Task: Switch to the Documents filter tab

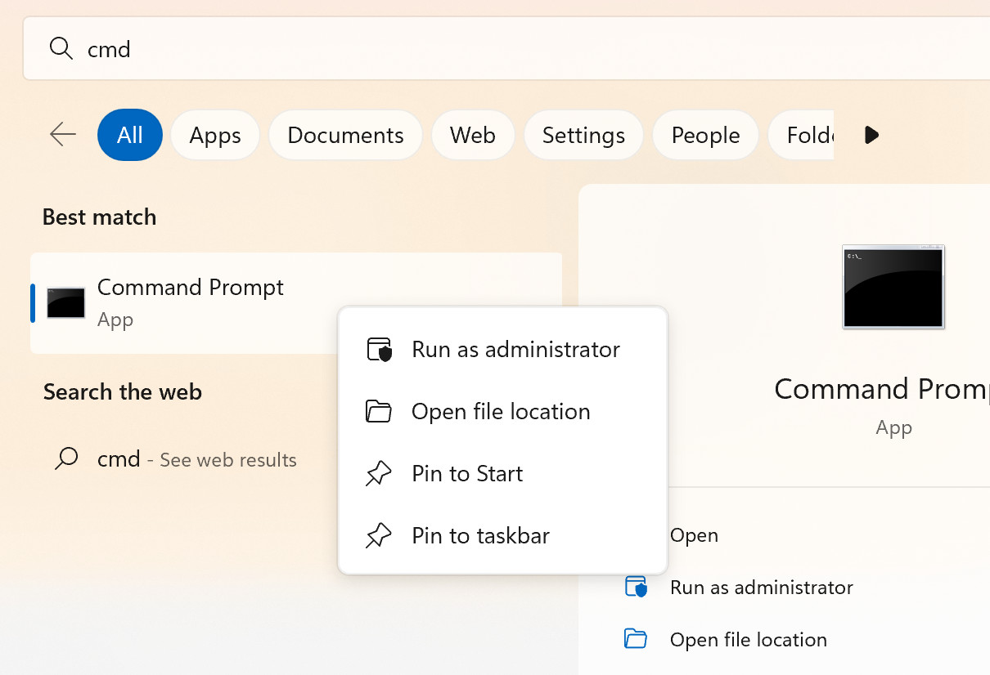Action: (345, 135)
